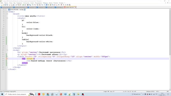Open the Макросы menu
This screenshot has width=171, height=96.
pyautogui.click(x=45, y=3)
